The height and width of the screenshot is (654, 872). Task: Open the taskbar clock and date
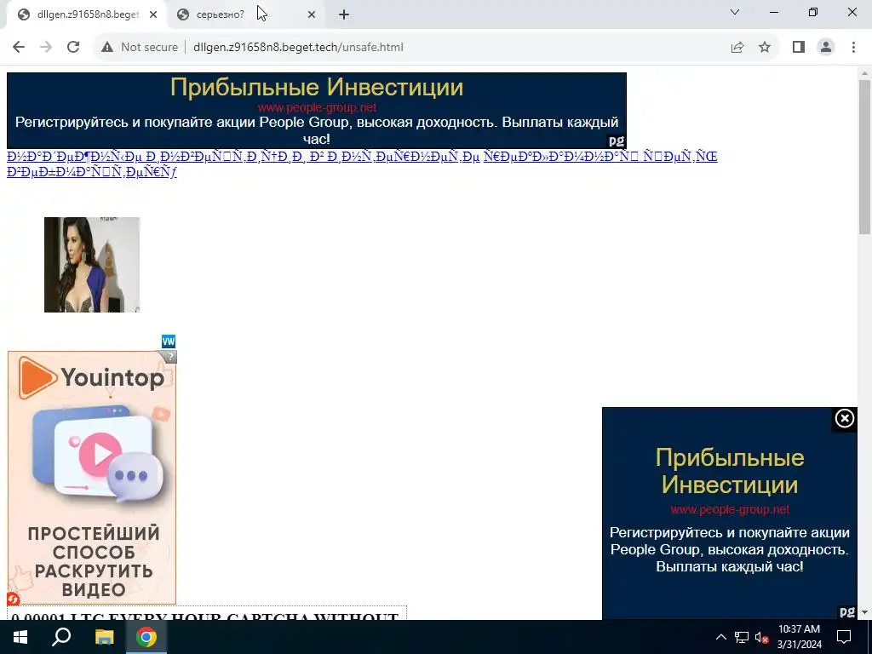click(x=799, y=637)
